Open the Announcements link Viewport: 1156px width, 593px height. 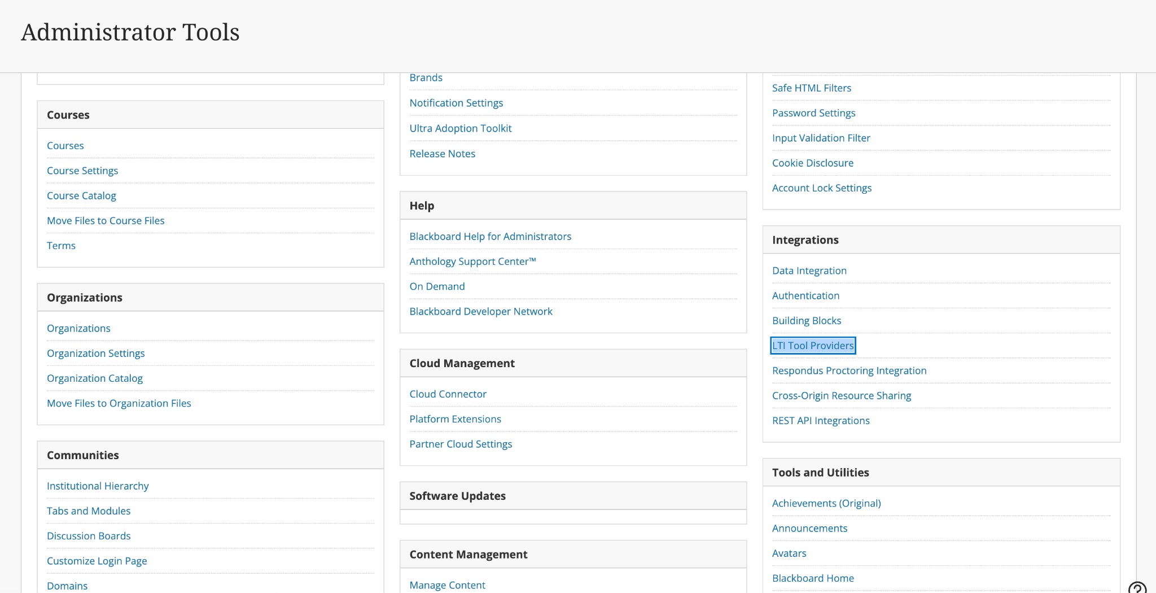click(810, 529)
